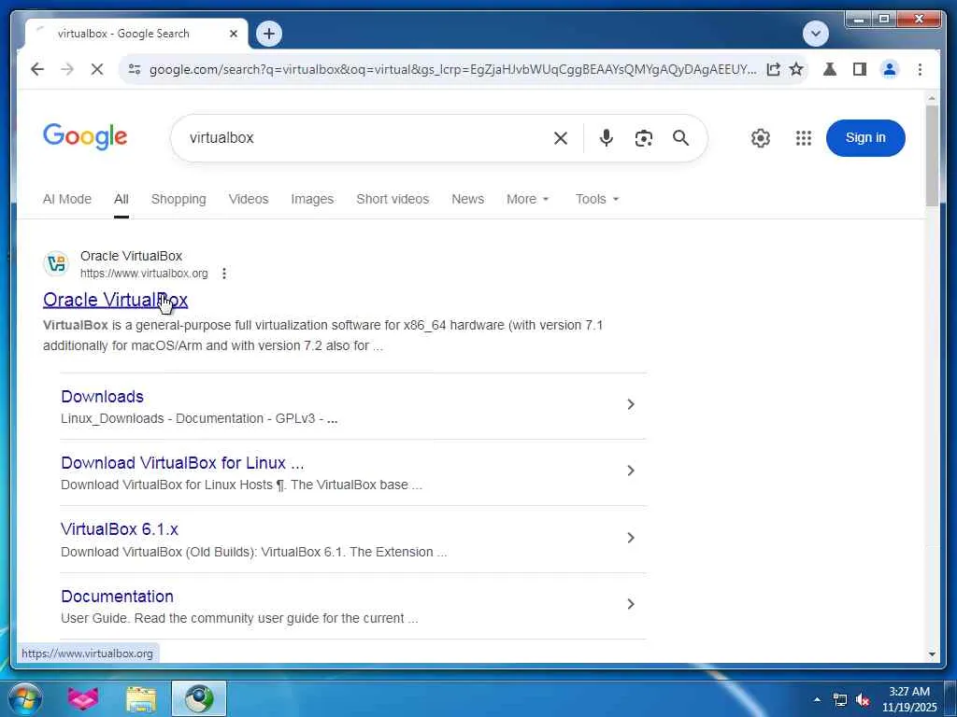Go to the Google logo homepage
Viewport: 957px width, 717px height.
click(x=85, y=136)
